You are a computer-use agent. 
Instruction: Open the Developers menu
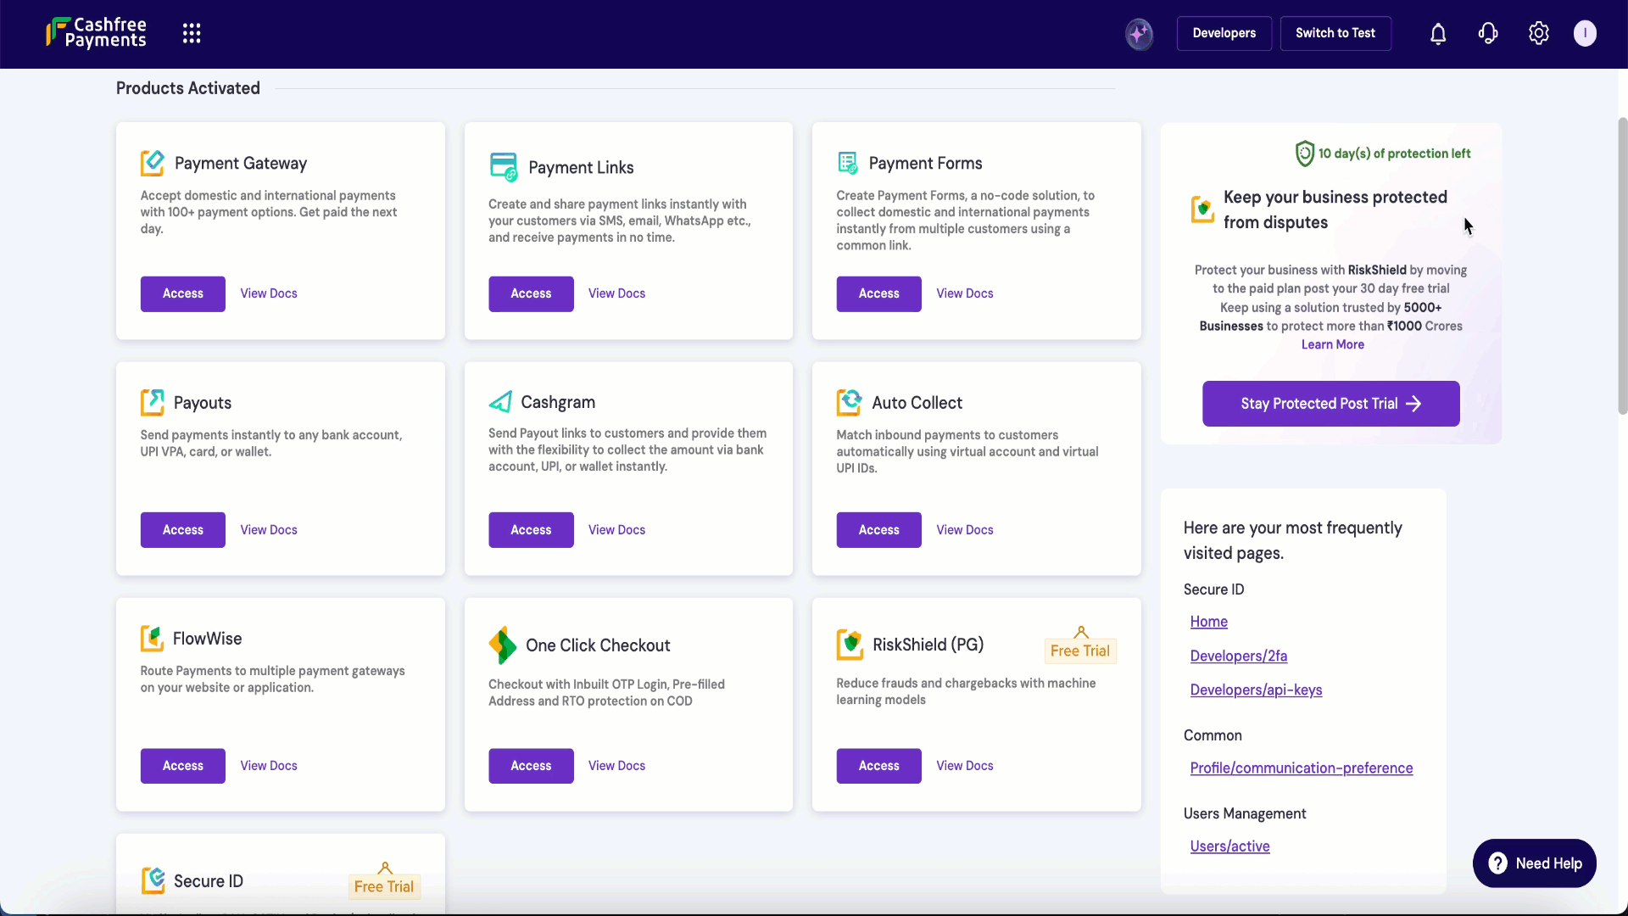(1224, 33)
